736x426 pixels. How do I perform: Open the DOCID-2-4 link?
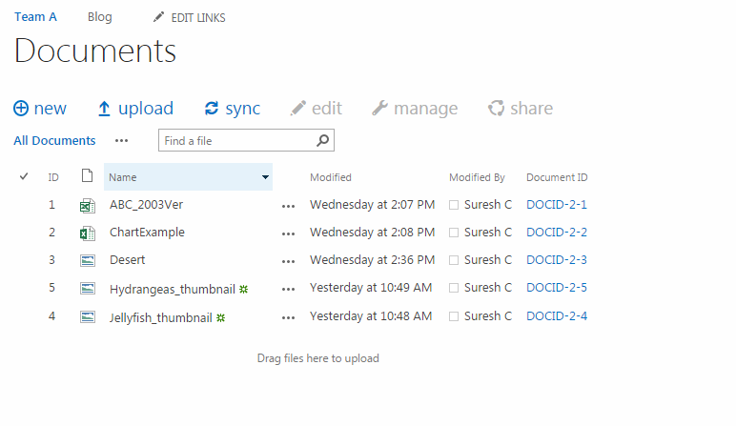[557, 315]
